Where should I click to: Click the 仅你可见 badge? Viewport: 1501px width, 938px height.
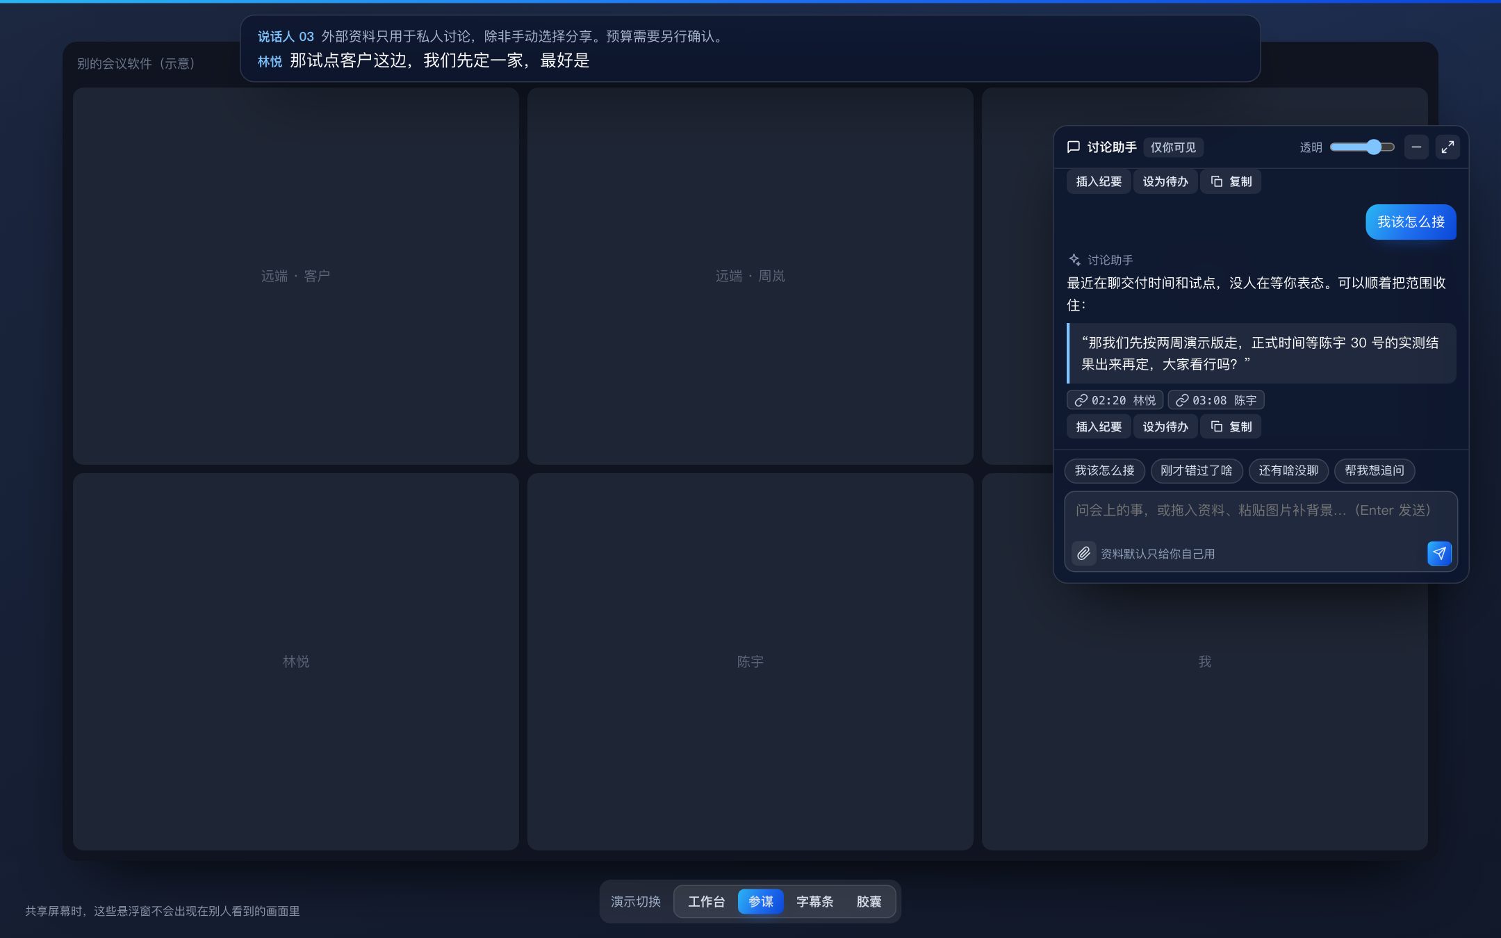1173,147
